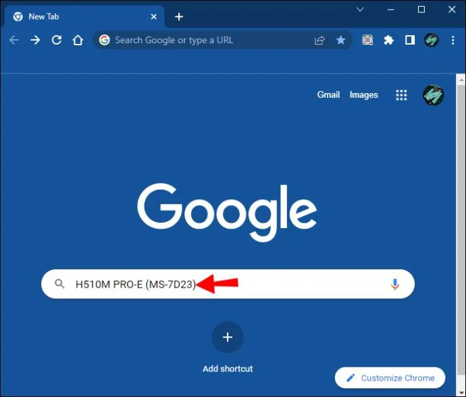Screen dimensions: 466x397
Task: Toggle the Chrome side panel
Action: point(410,40)
